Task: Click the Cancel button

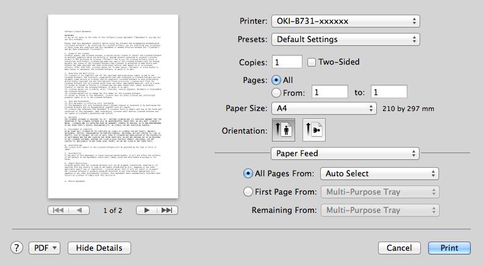Action: coord(399,248)
